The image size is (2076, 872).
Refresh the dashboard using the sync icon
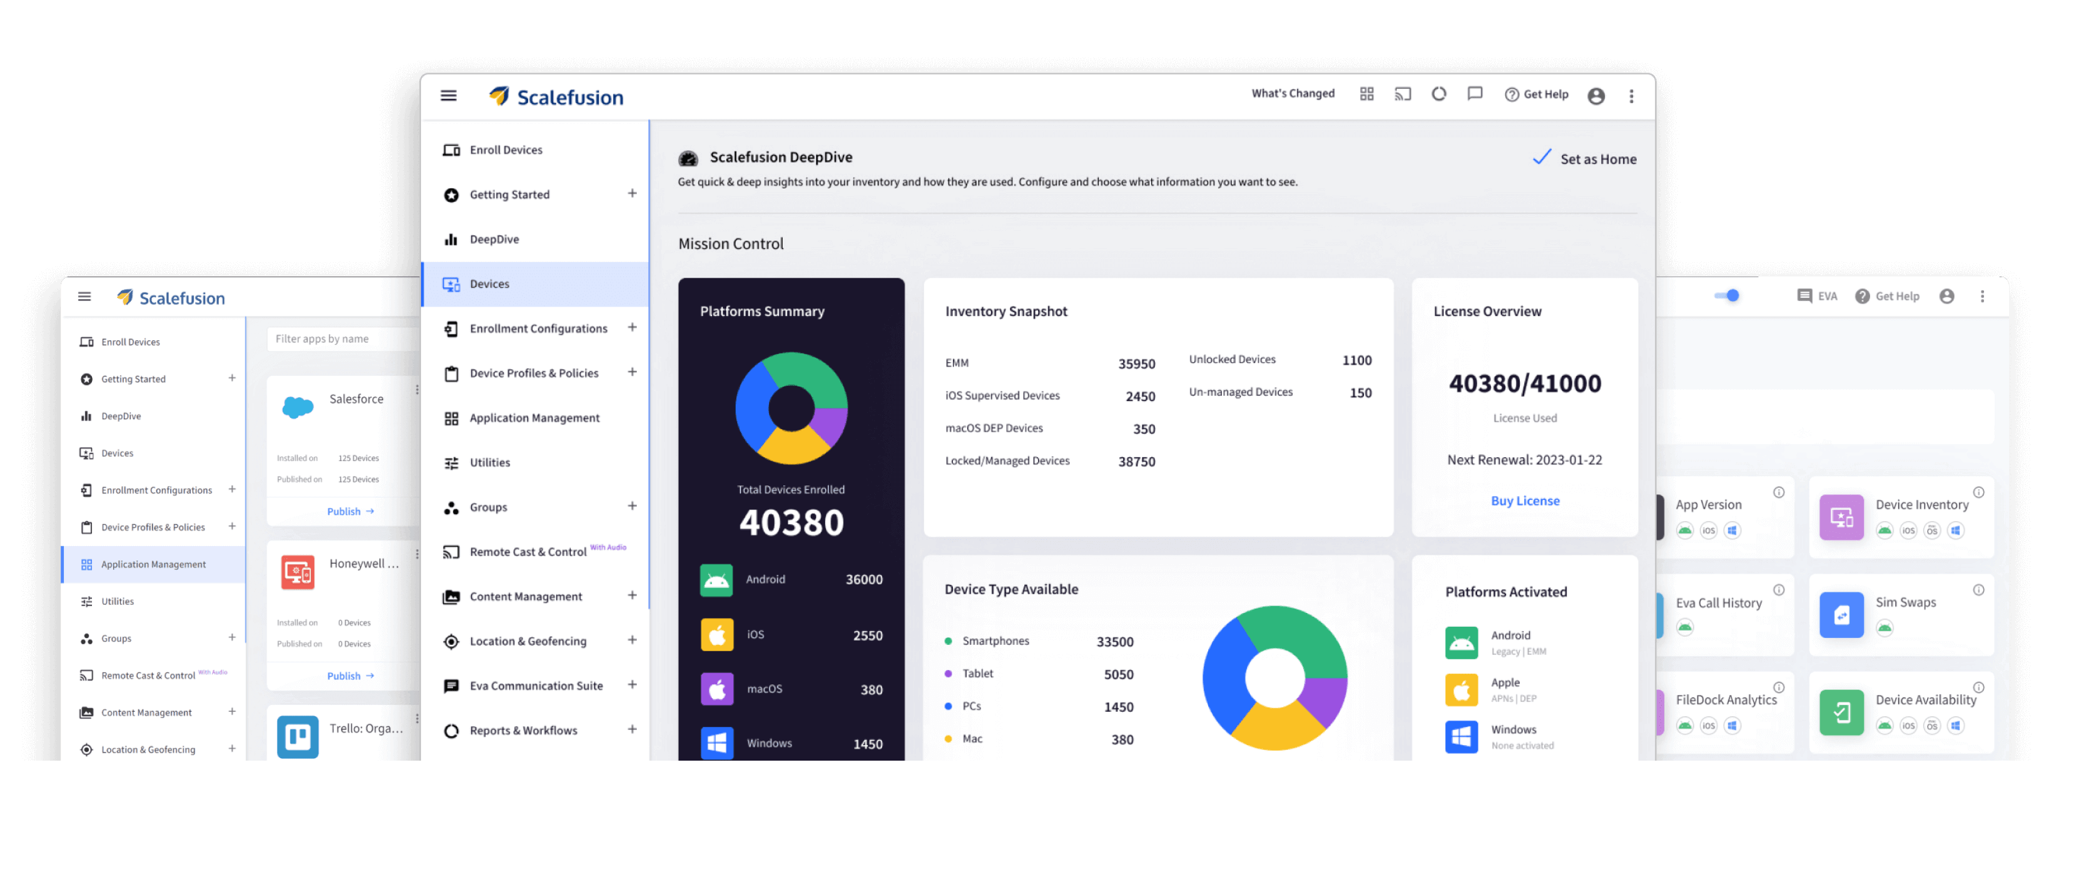[x=1439, y=94]
